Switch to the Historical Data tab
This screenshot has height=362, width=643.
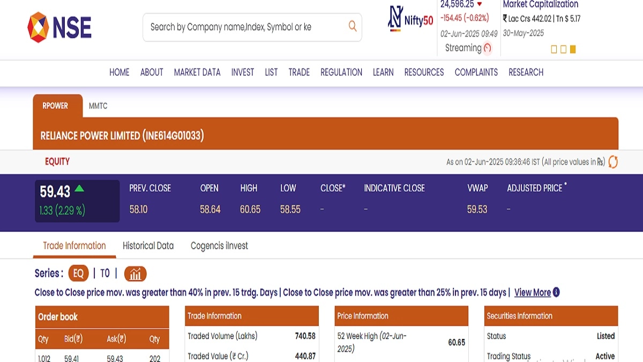[x=148, y=246]
